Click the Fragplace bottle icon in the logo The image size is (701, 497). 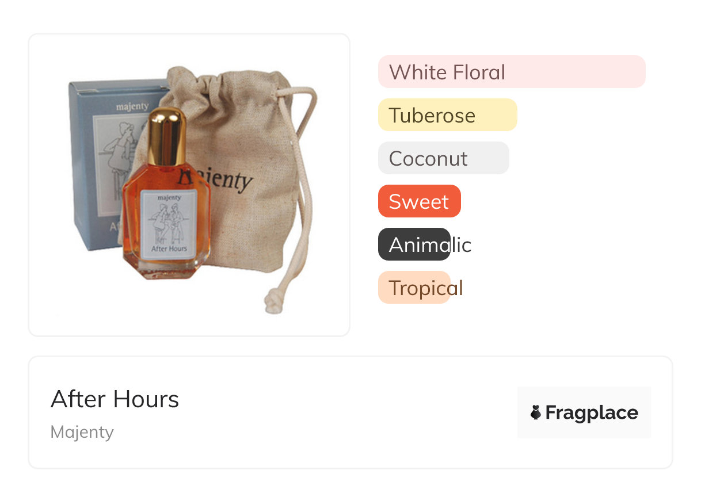coord(536,412)
